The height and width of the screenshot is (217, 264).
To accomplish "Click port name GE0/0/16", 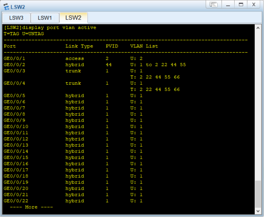I will point(16,164).
